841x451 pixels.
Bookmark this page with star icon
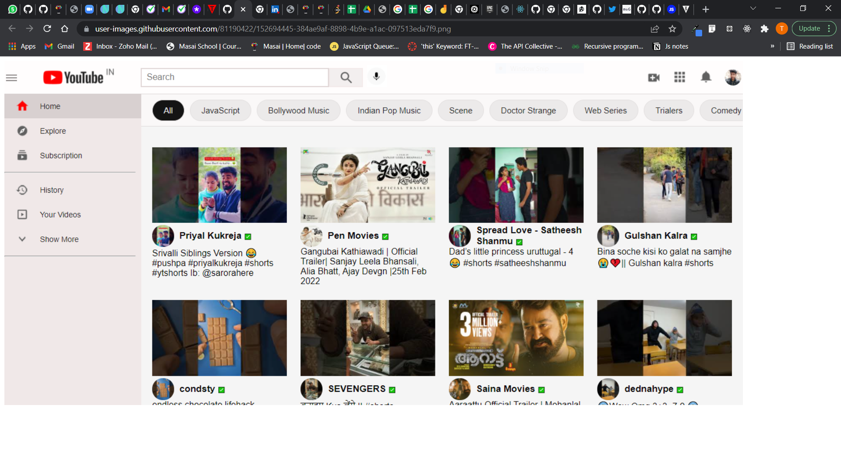click(x=672, y=29)
